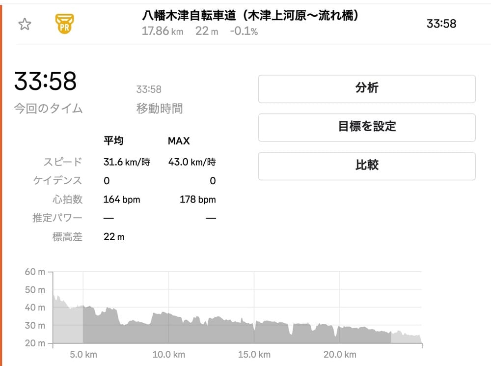Click elevation chart at the 10.0 km mark

168,329
